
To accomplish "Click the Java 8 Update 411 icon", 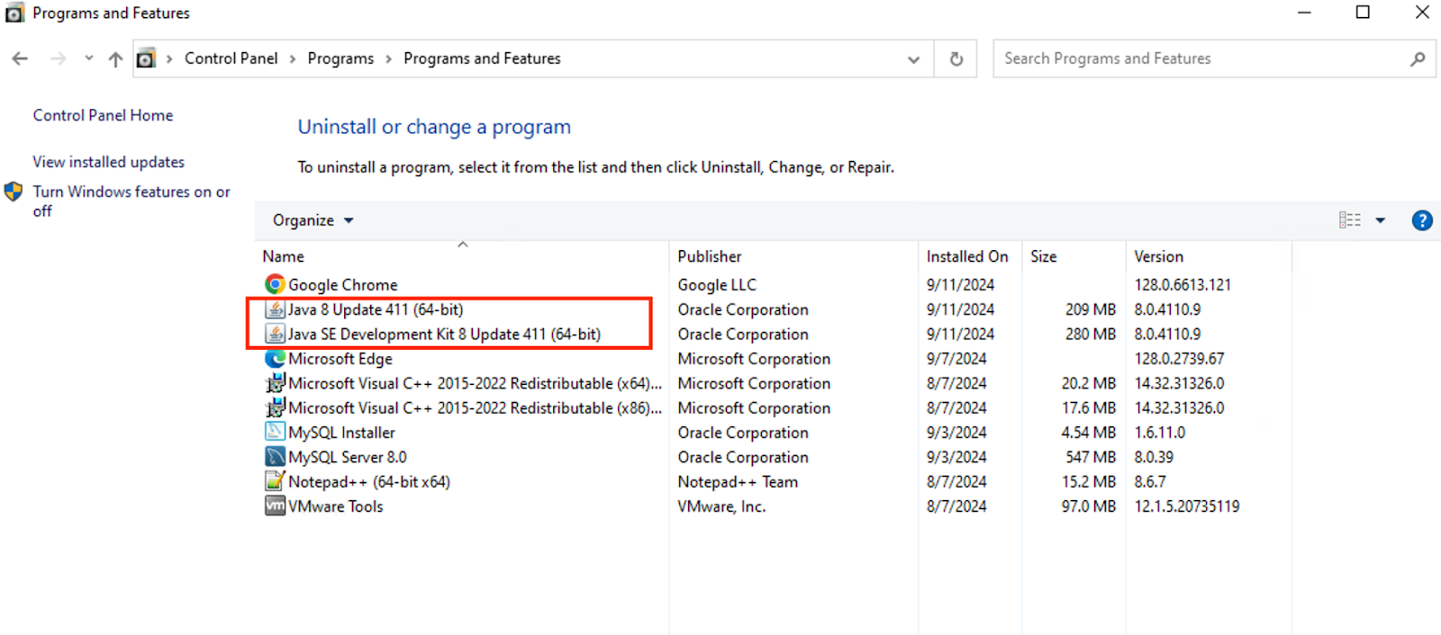I will click(275, 309).
